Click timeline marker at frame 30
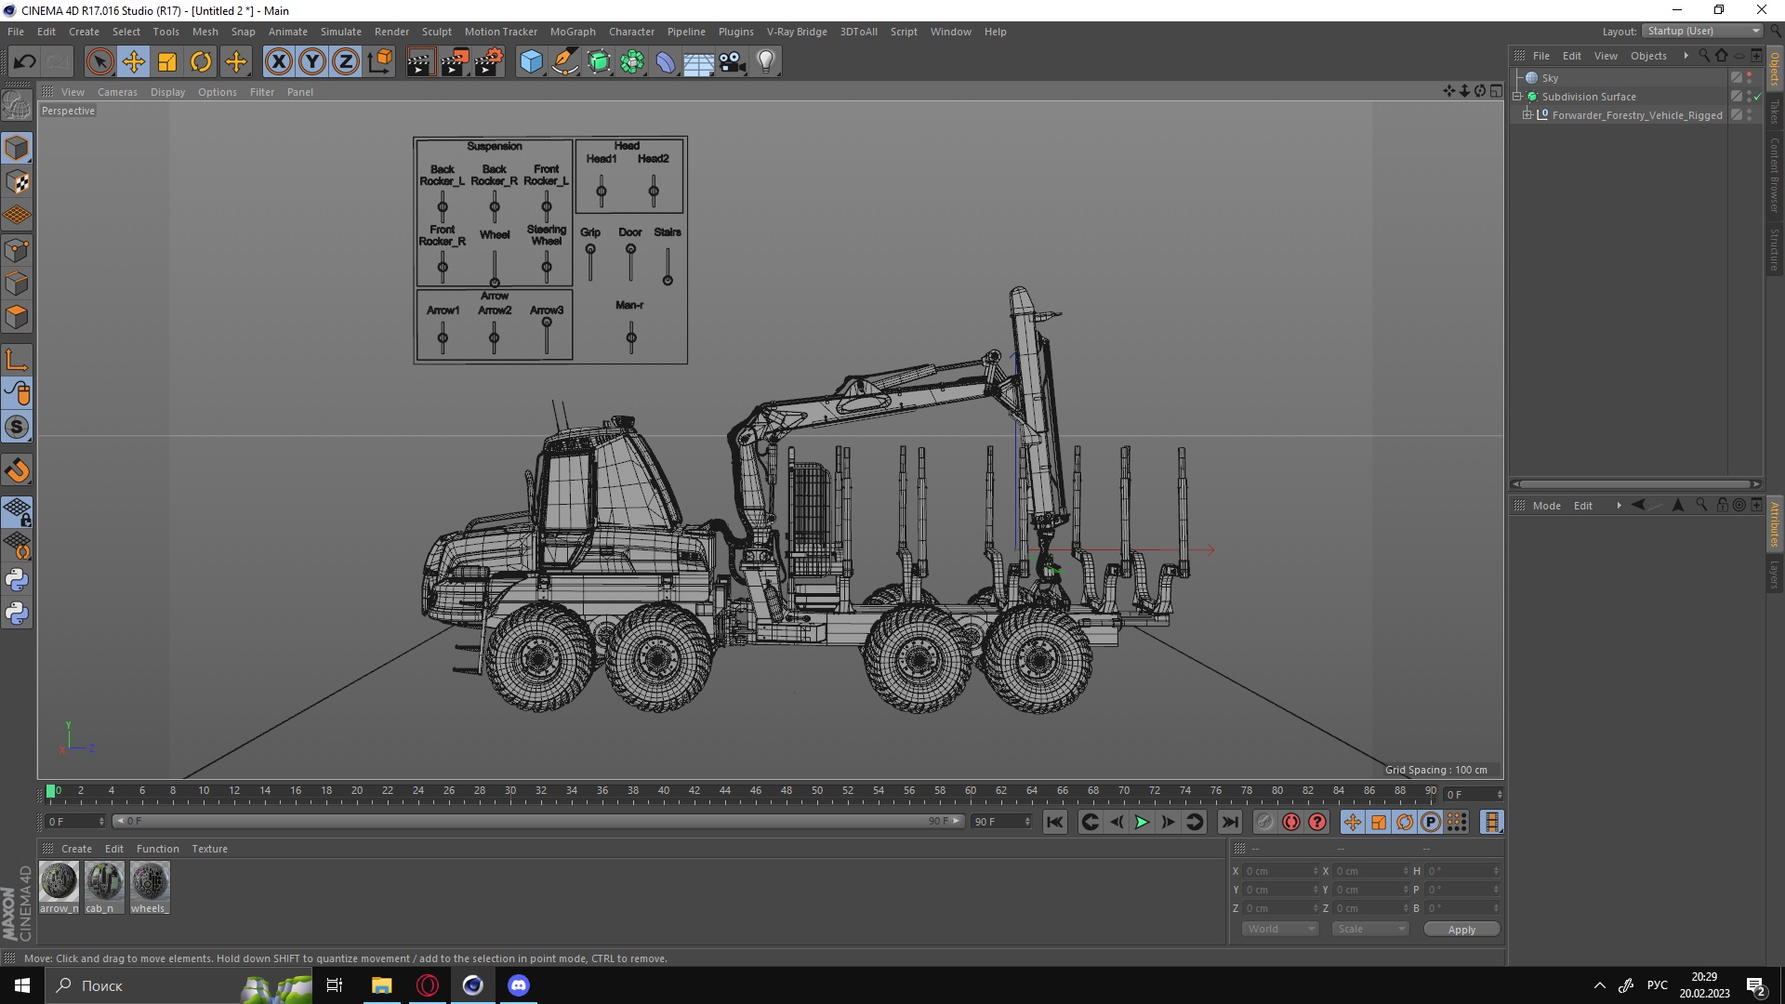Viewport: 1785px width, 1004px height. (x=510, y=791)
